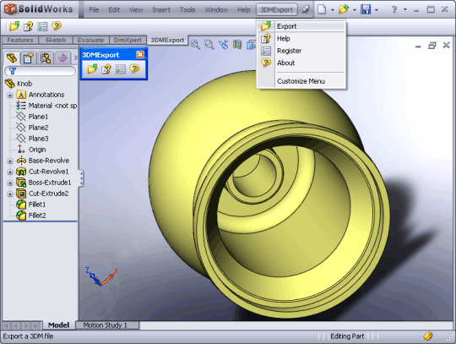Choose Export from 3DMExport dropdown menu
This screenshot has width=456, height=344.
point(301,26)
